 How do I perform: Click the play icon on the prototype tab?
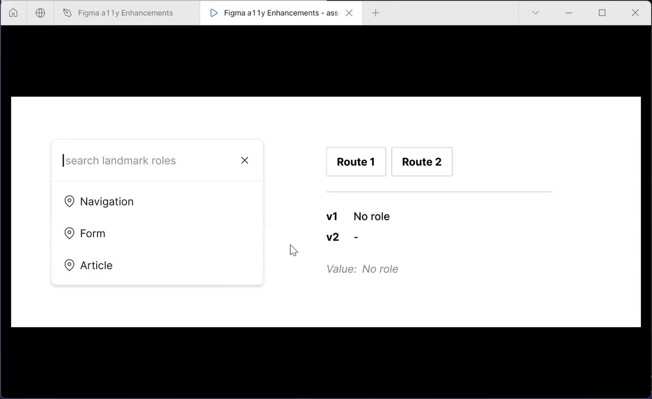click(x=214, y=13)
